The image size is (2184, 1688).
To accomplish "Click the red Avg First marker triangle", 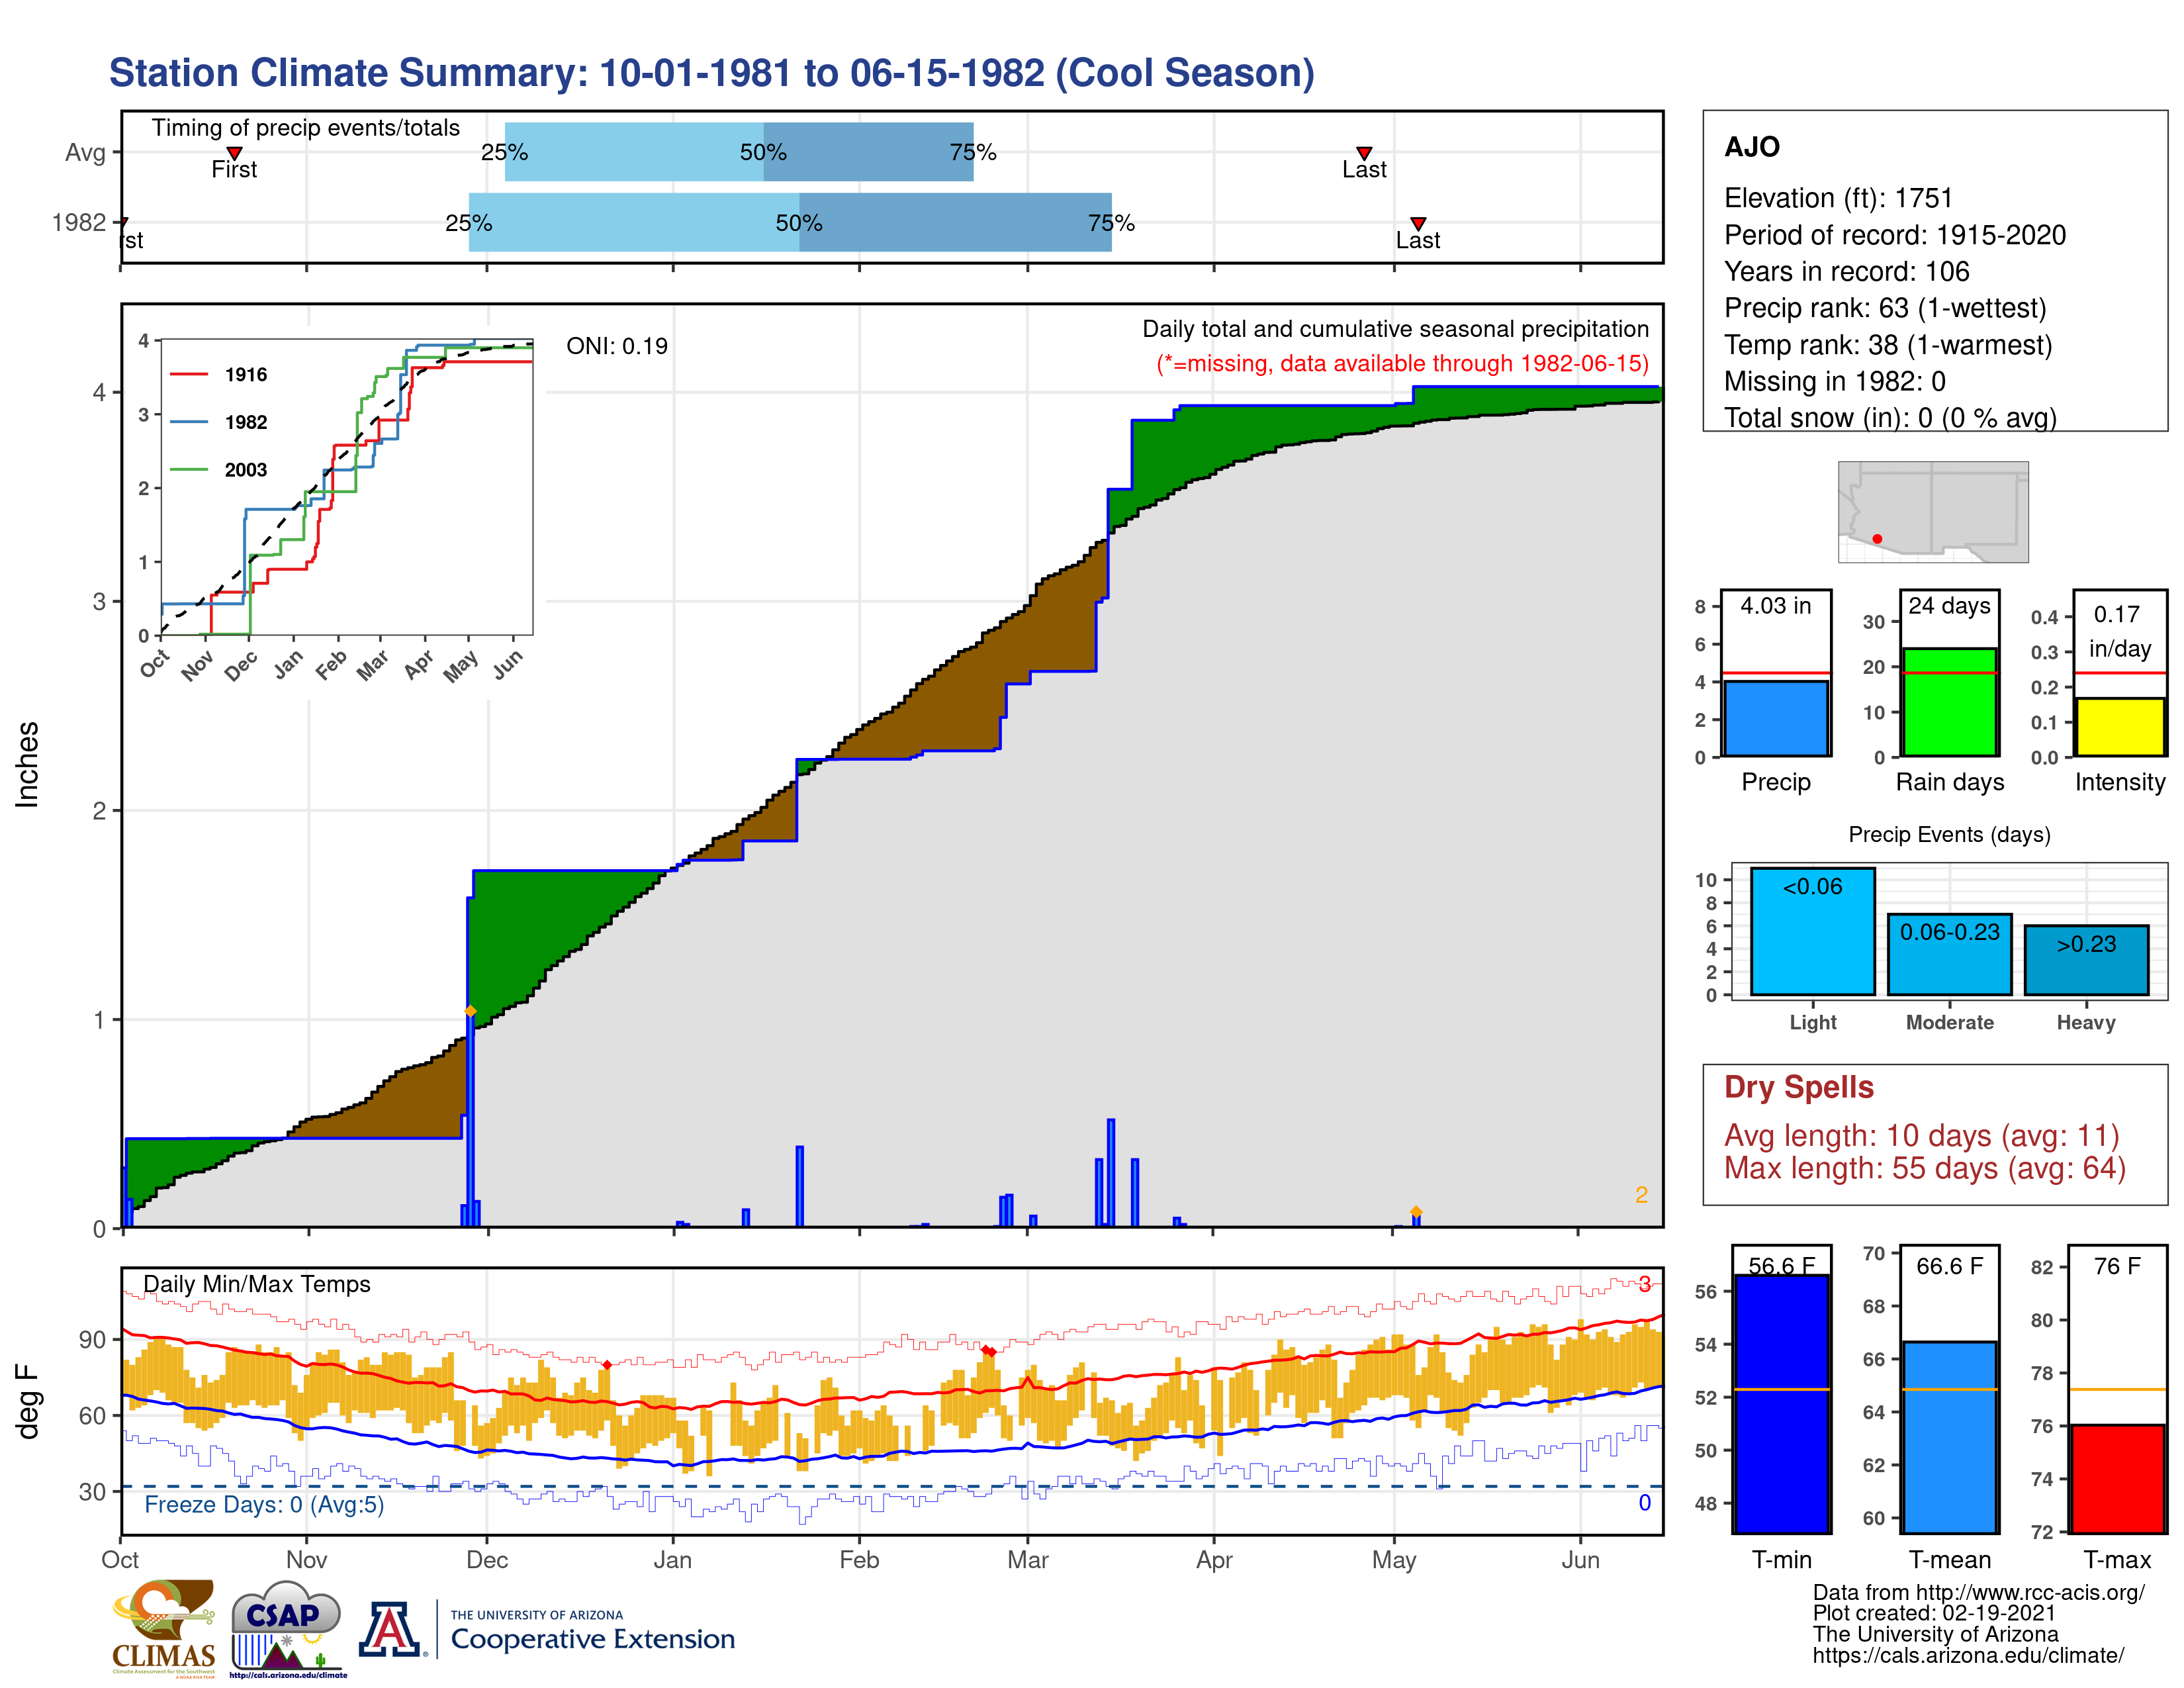I will pos(234,153).
